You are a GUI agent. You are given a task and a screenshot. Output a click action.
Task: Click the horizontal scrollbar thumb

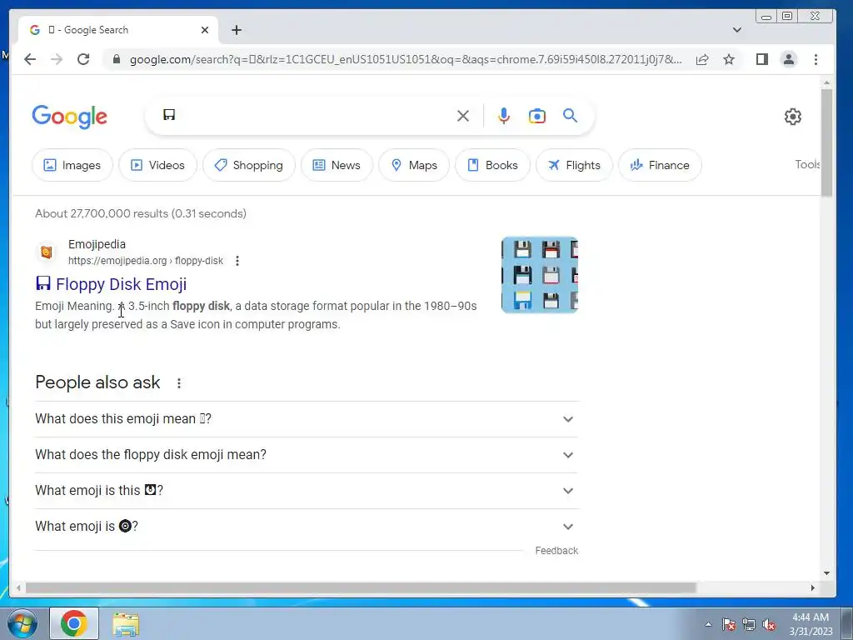click(x=361, y=587)
